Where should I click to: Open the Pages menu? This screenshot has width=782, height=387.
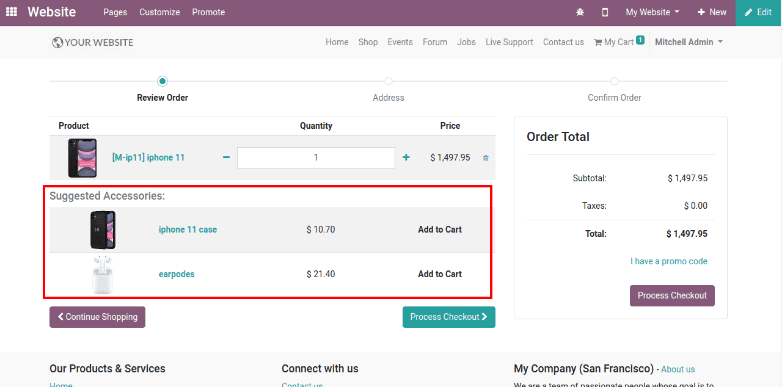pyautogui.click(x=115, y=12)
